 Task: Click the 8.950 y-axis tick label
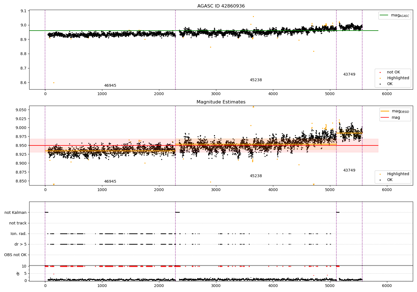[21, 145]
